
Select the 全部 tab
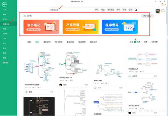coord(29,42)
